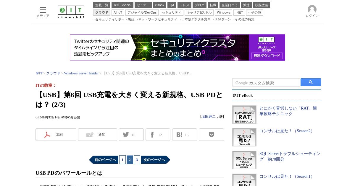
Task: Go to page 3 of the article
Action: point(137,160)
